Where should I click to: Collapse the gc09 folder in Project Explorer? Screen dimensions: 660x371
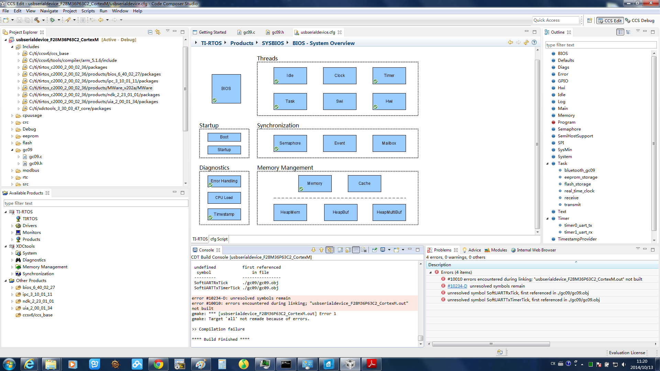[12, 150]
